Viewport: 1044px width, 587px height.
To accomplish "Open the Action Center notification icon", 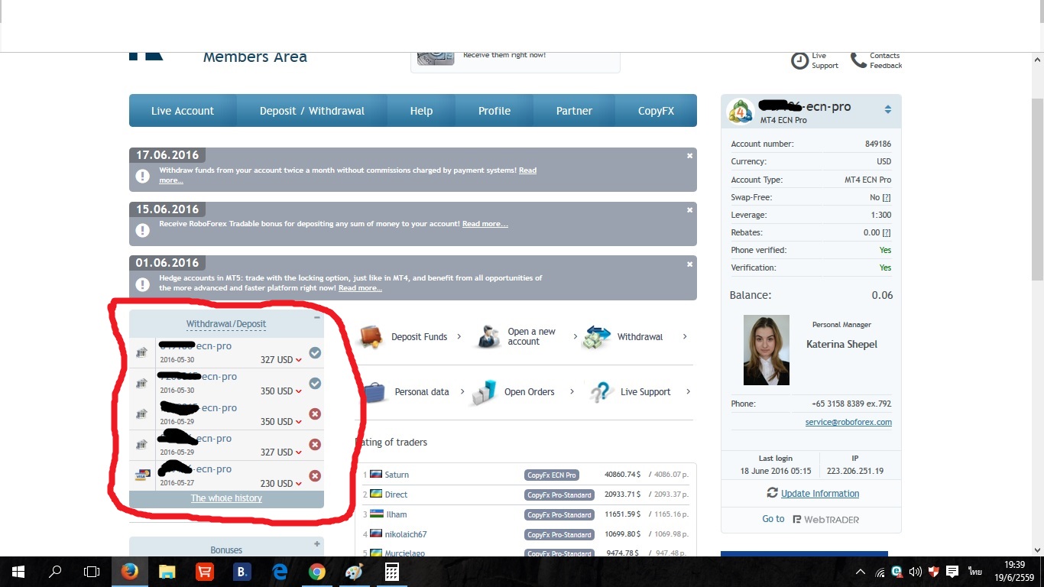I will pyautogui.click(x=952, y=572).
